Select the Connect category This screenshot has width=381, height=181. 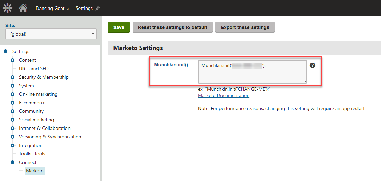click(x=28, y=162)
